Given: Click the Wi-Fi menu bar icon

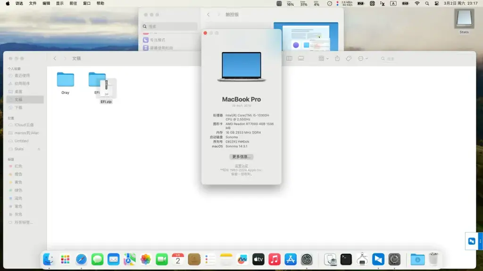Looking at the screenshot, I should pyautogui.click(x=417, y=3).
